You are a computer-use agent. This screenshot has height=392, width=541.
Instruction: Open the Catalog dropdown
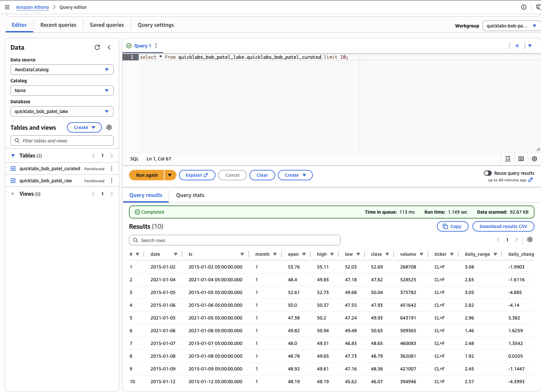point(62,90)
